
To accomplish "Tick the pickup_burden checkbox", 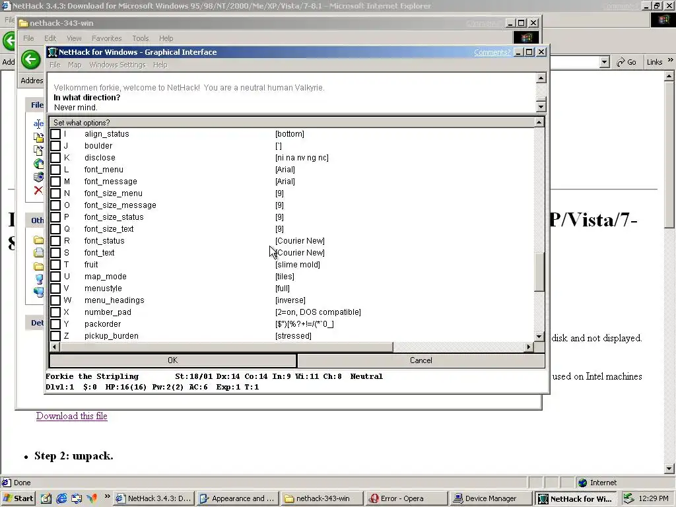I will [55, 336].
